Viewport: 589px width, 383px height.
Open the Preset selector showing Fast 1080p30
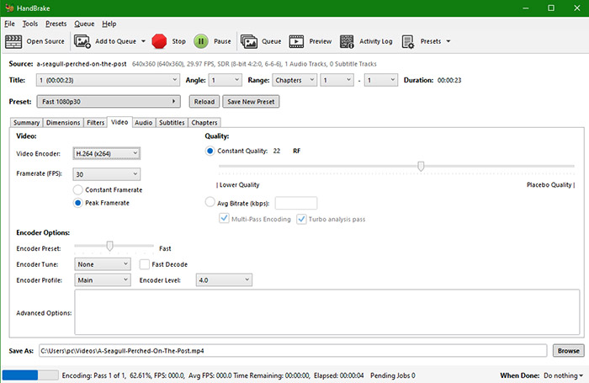tap(109, 102)
